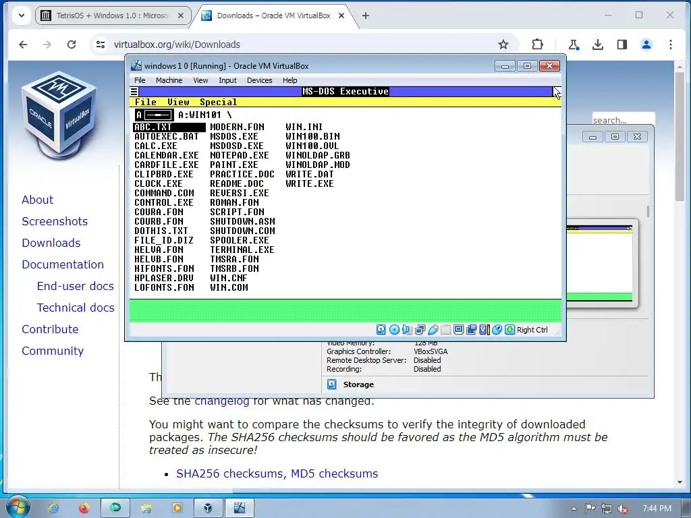Screen dimensions: 691x518
Task: Select the drive A icon
Action: [155, 115]
